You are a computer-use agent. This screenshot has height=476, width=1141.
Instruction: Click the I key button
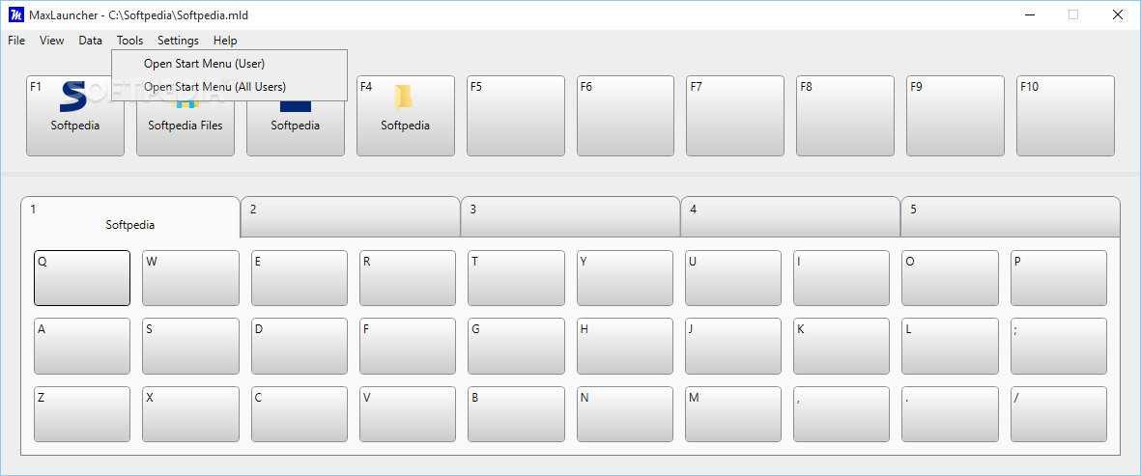(x=841, y=278)
